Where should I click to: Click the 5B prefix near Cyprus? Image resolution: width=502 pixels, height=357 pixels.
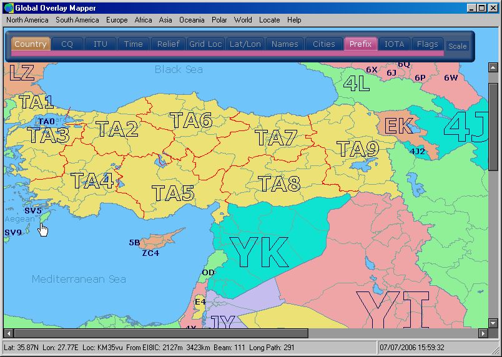click(134, 243)
